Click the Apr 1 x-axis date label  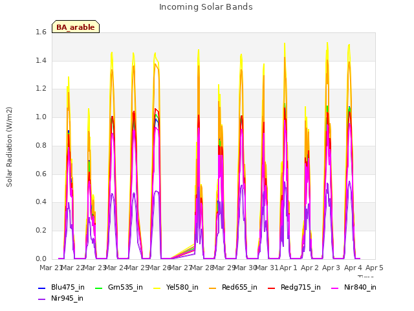pyautogui.click(x=289, y=268)
